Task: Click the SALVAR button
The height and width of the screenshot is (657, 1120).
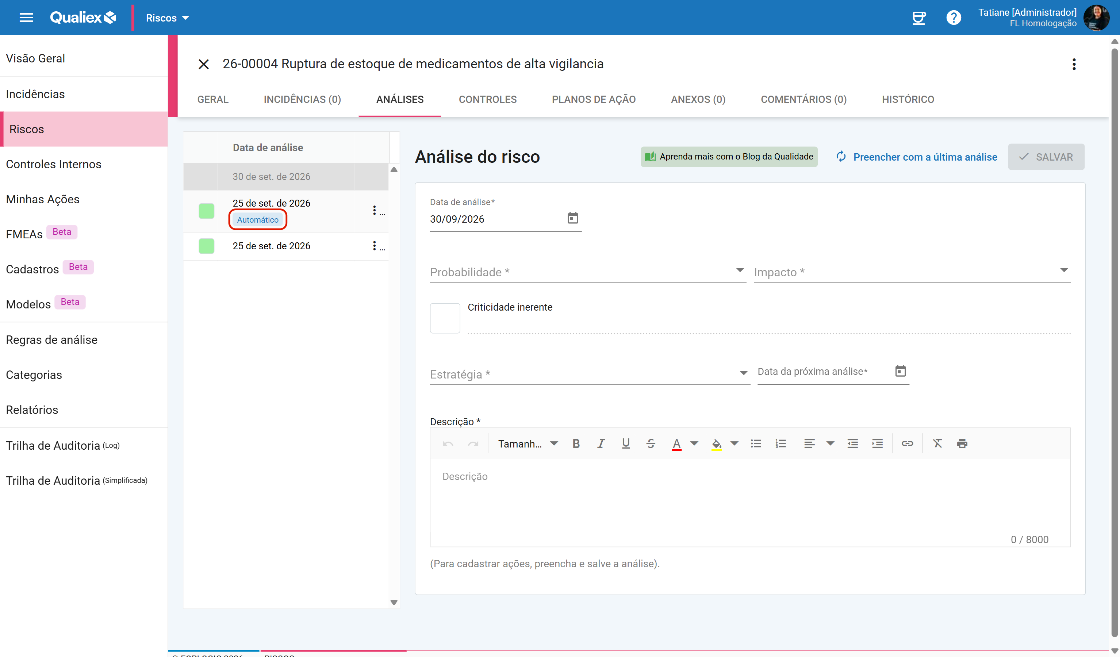Action: click(x=1046, y=157)
